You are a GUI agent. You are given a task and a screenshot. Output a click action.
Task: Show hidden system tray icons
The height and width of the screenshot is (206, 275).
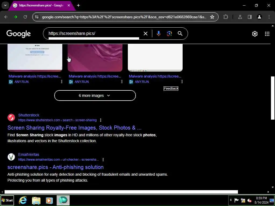tap(231, 200)
